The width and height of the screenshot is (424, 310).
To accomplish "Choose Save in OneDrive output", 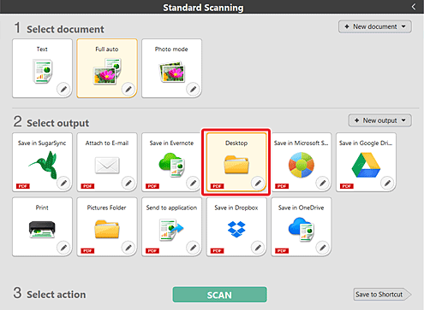I will (302, 227).
